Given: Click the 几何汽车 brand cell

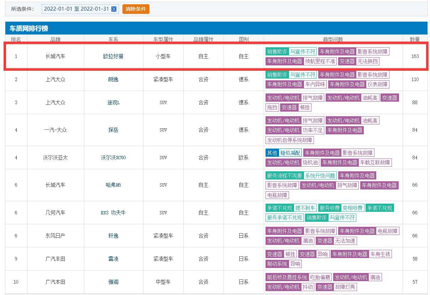Looking at the screenshot, I should 56,213.
